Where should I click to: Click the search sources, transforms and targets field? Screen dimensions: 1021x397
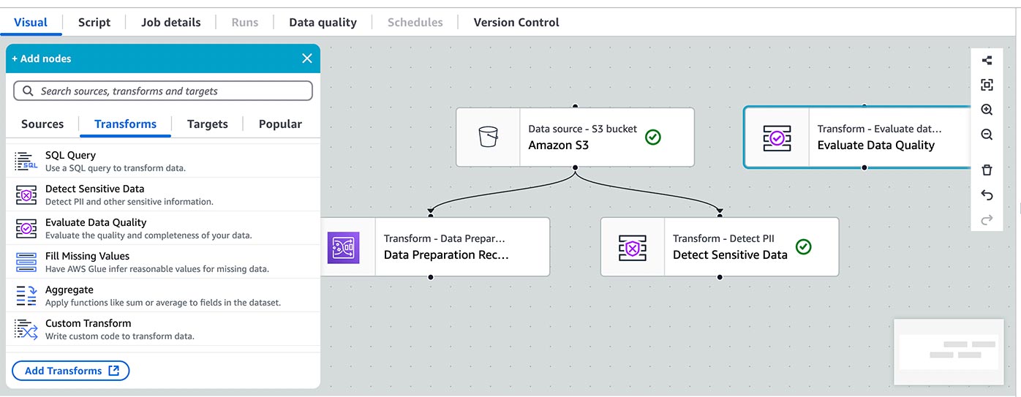pyautogui.click(x=163, y=91)
